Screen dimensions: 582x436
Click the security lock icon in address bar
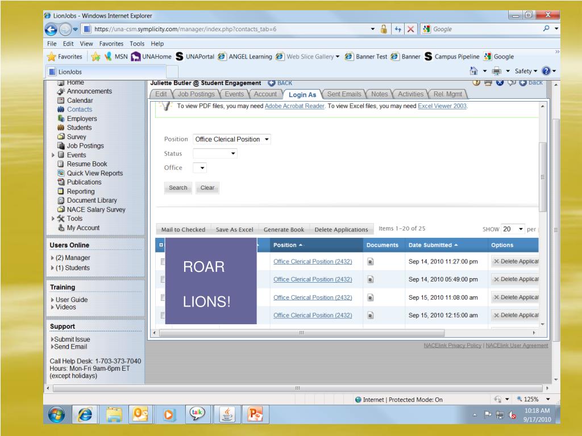(384, 30)
